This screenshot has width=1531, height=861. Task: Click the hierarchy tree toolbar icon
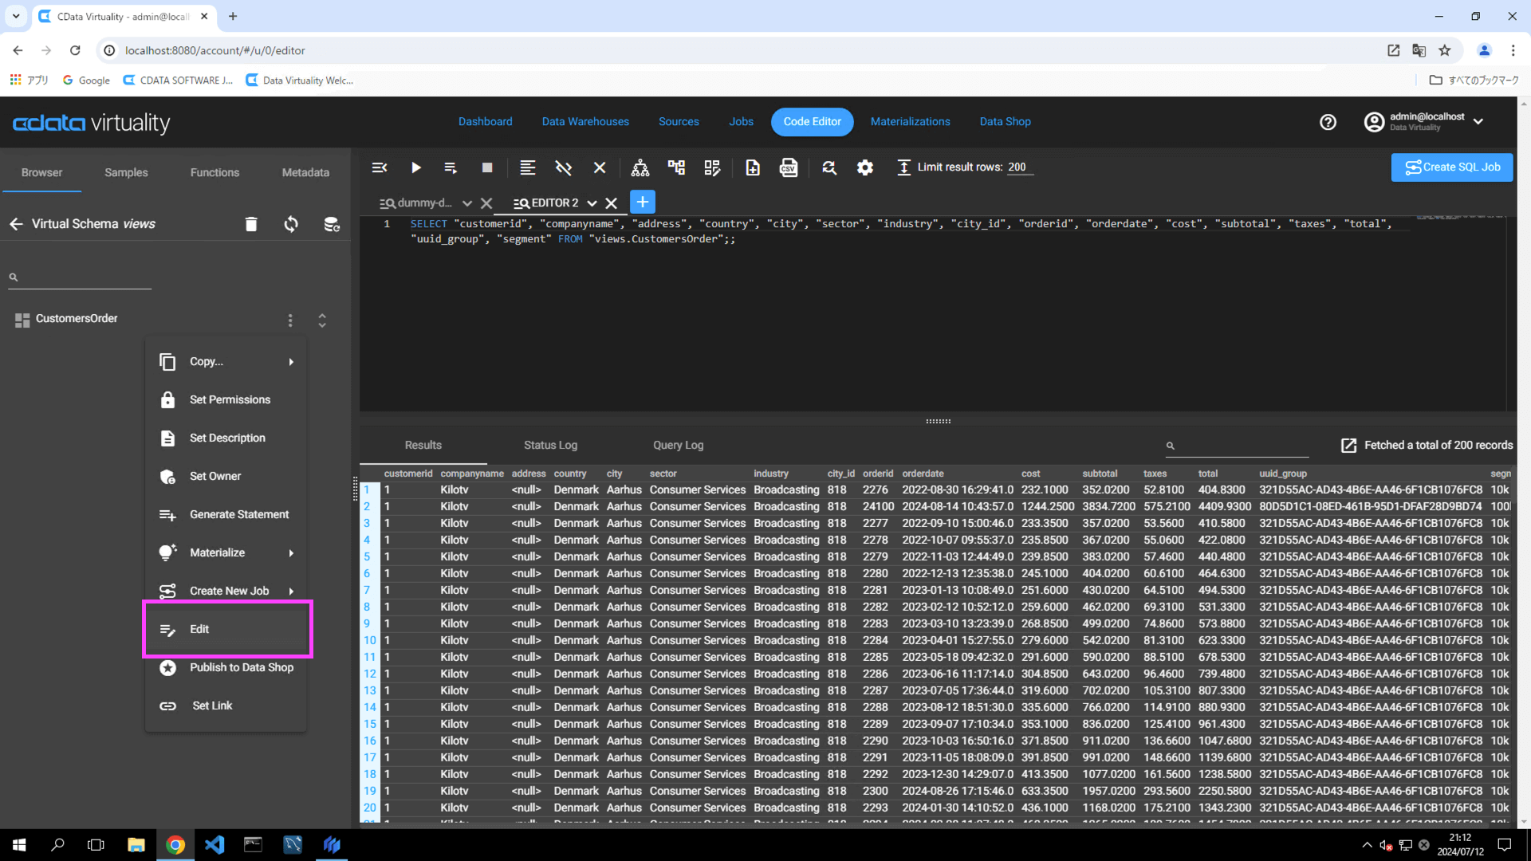[640, 167]
